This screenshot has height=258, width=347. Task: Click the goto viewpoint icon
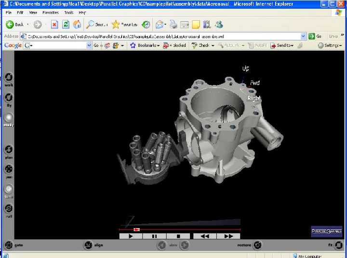click(8, 245)
